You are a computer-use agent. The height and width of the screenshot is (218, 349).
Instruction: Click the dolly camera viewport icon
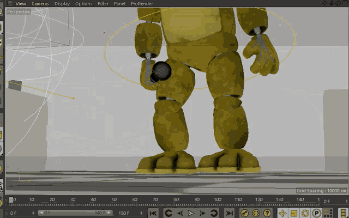[332, 3]
